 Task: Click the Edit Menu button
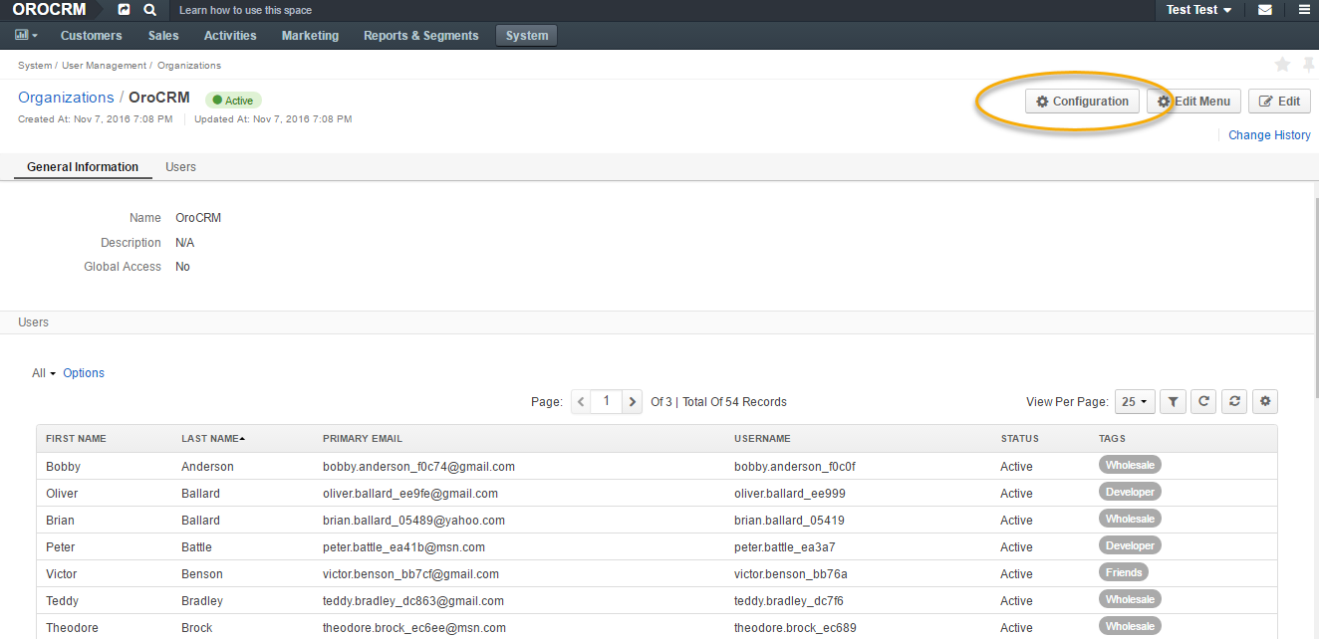coord(1193,102)
